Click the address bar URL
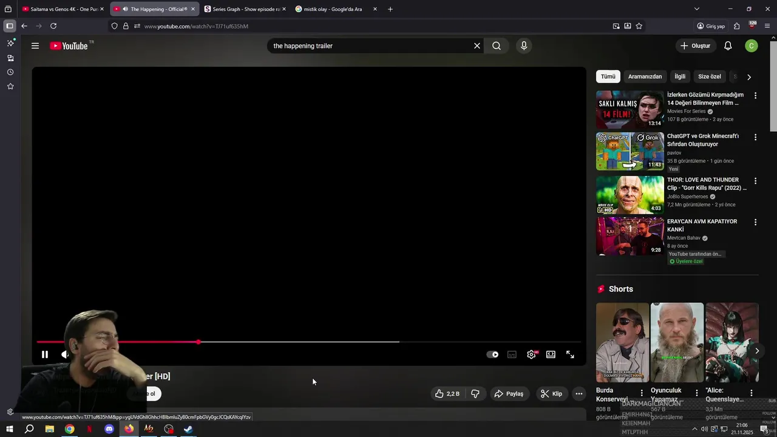Image resolution: width=777 pixels, height=437 pixels. click(x=196, y=26)
